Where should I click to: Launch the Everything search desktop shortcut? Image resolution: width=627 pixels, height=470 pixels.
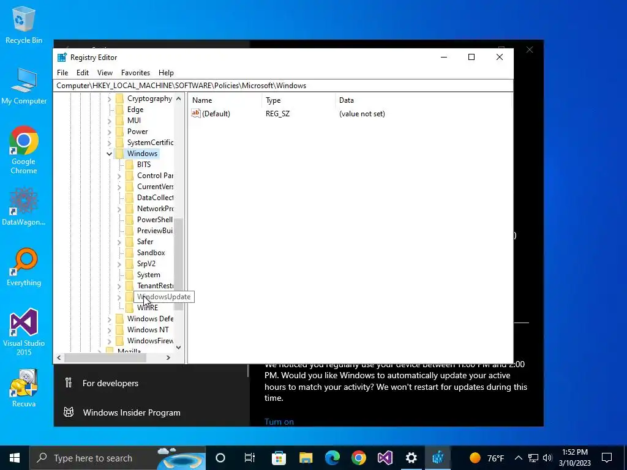coord(24,267)
